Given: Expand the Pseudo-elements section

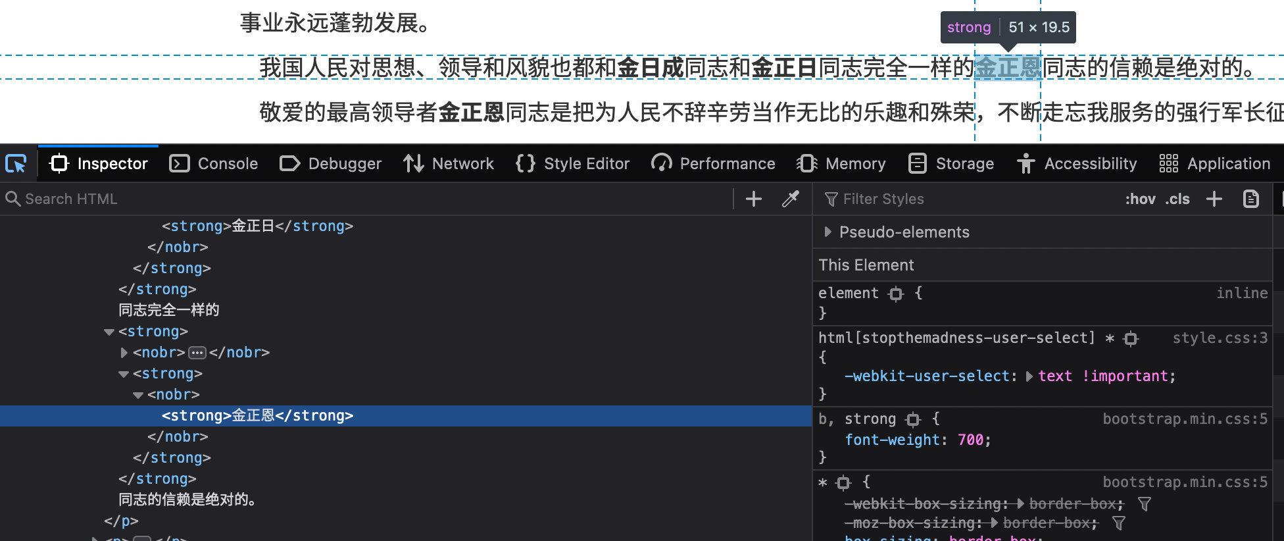Looking at the screenshot, I should 827,232.
